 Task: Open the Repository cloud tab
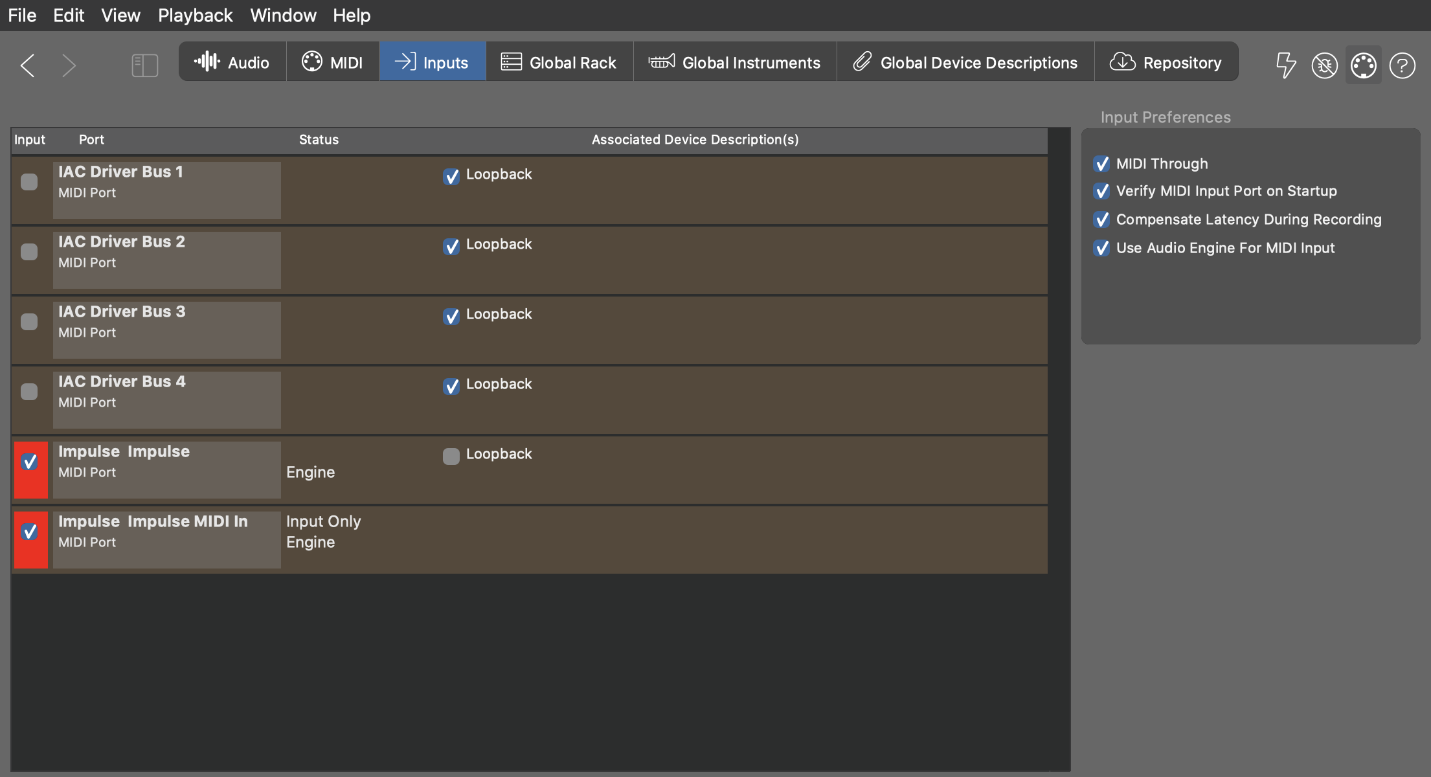click(1166, 62)
